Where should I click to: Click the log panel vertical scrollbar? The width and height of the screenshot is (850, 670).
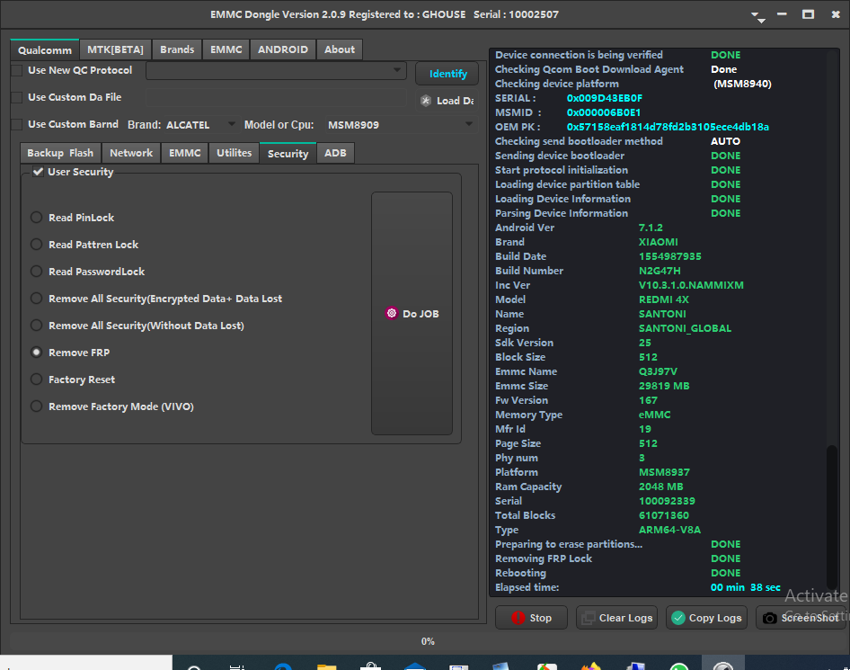coord(832,515)
